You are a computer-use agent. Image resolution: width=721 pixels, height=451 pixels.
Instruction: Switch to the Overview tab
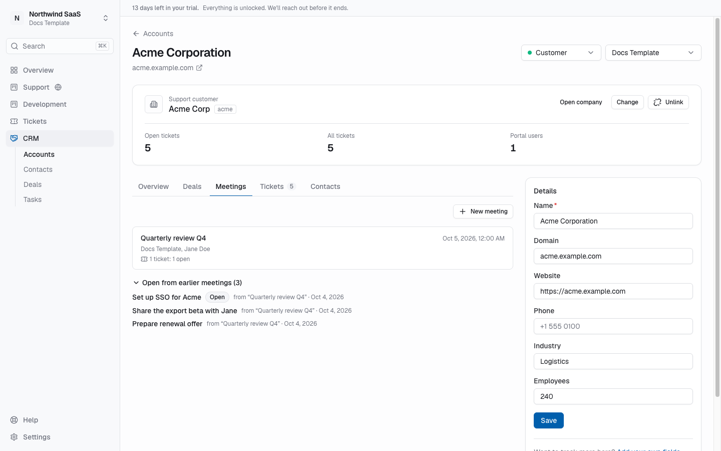click(153, 186)
